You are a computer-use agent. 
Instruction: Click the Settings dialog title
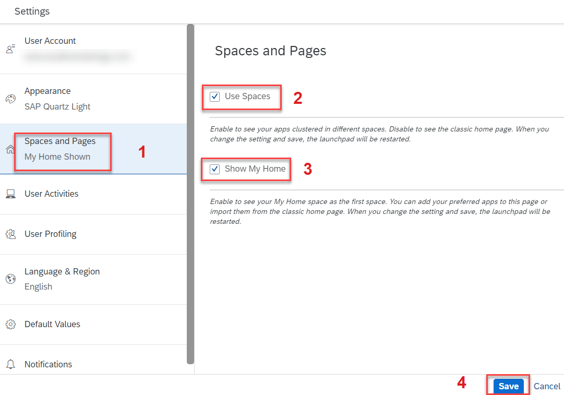pos(32,11)
